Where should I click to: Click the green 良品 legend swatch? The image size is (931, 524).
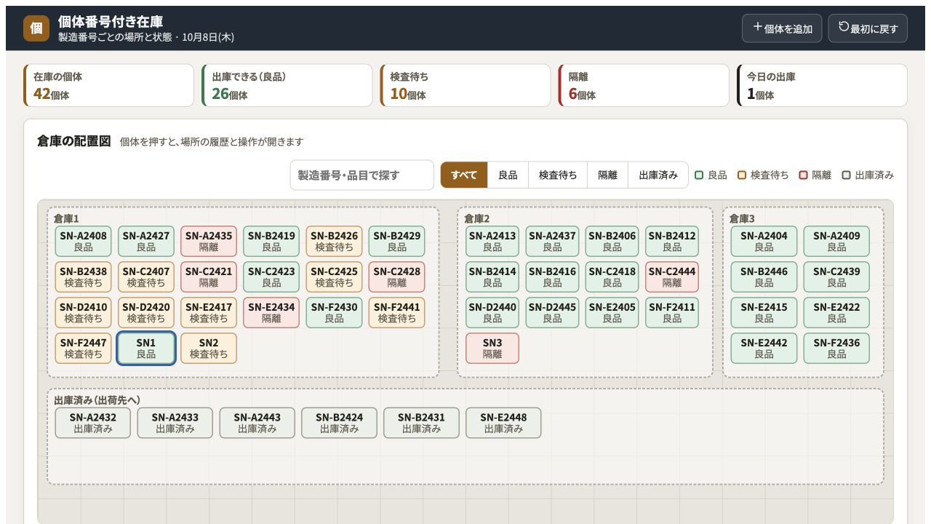click(699, 175)
